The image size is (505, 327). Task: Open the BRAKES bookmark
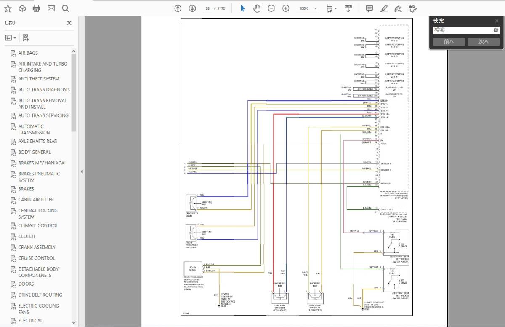(26, 189)
